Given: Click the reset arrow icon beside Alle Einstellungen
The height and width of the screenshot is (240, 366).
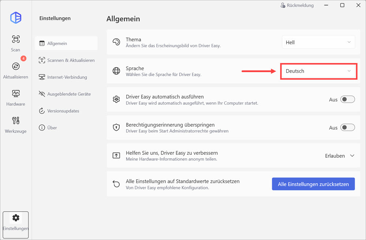Looking at the screenshot, I should (x=116, y=184).
